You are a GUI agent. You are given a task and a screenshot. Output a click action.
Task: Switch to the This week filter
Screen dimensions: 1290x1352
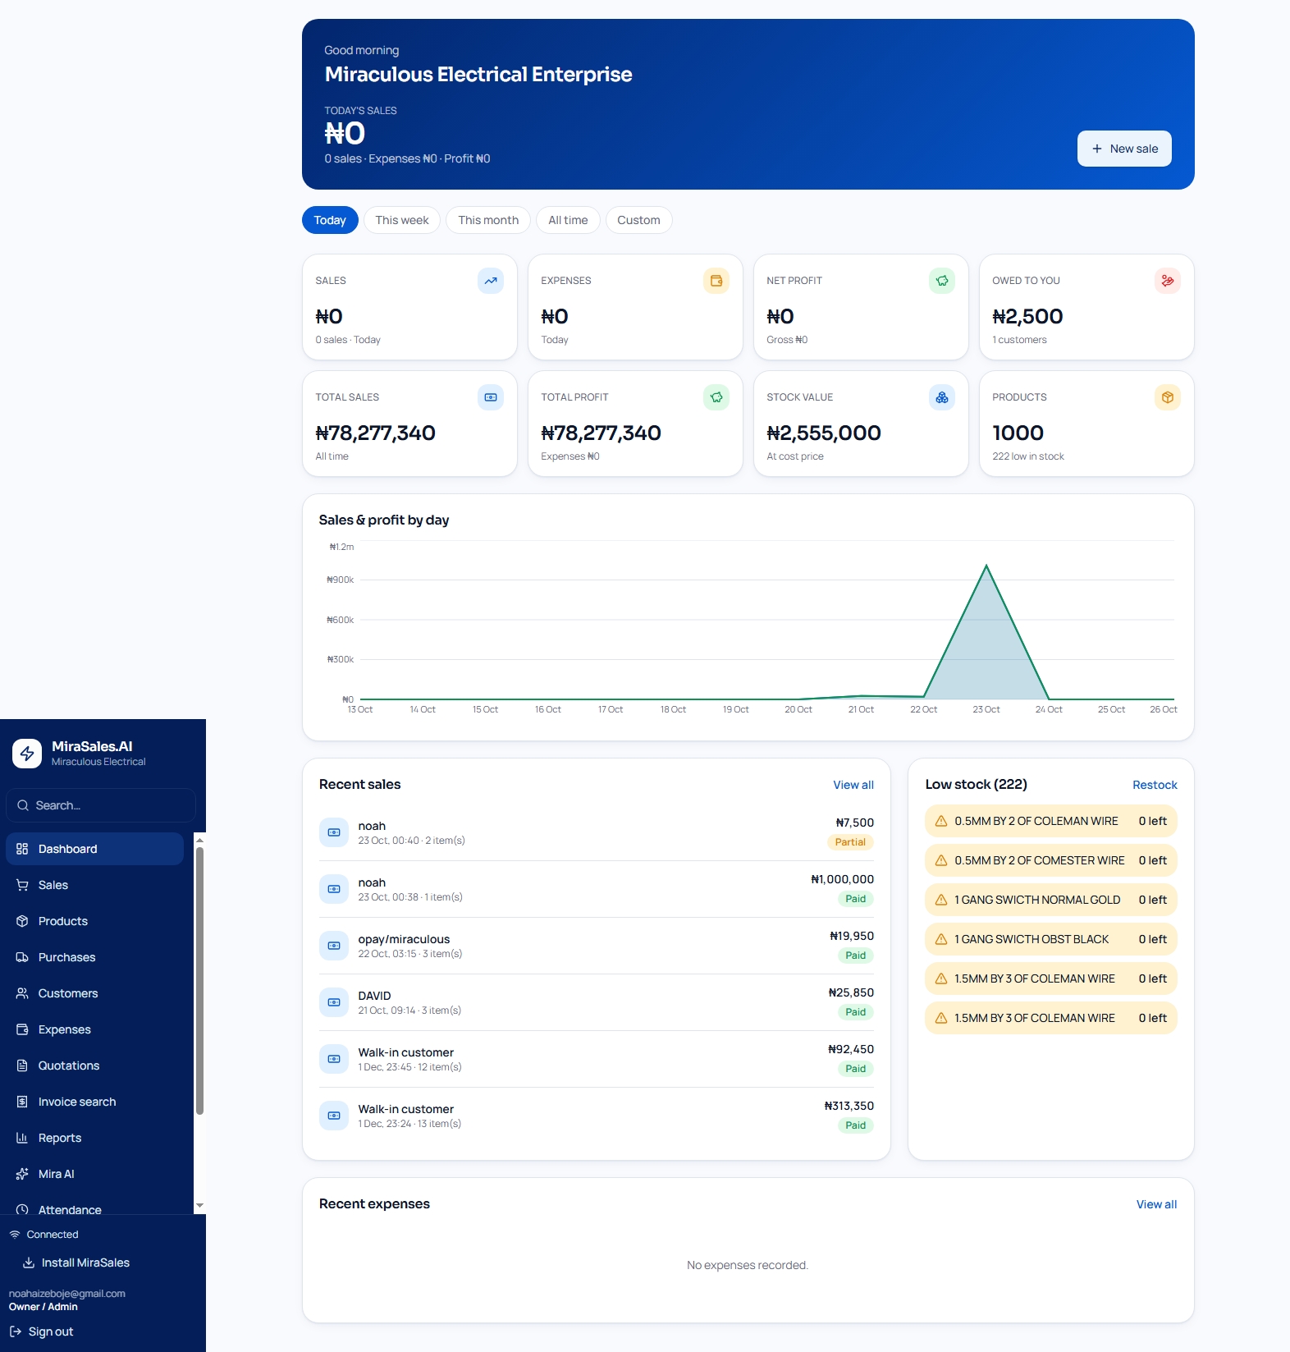(x=402, y=220)
